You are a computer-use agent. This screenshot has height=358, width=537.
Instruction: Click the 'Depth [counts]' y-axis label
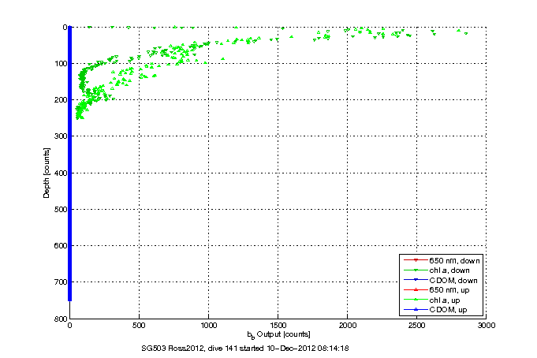[47, 173]
